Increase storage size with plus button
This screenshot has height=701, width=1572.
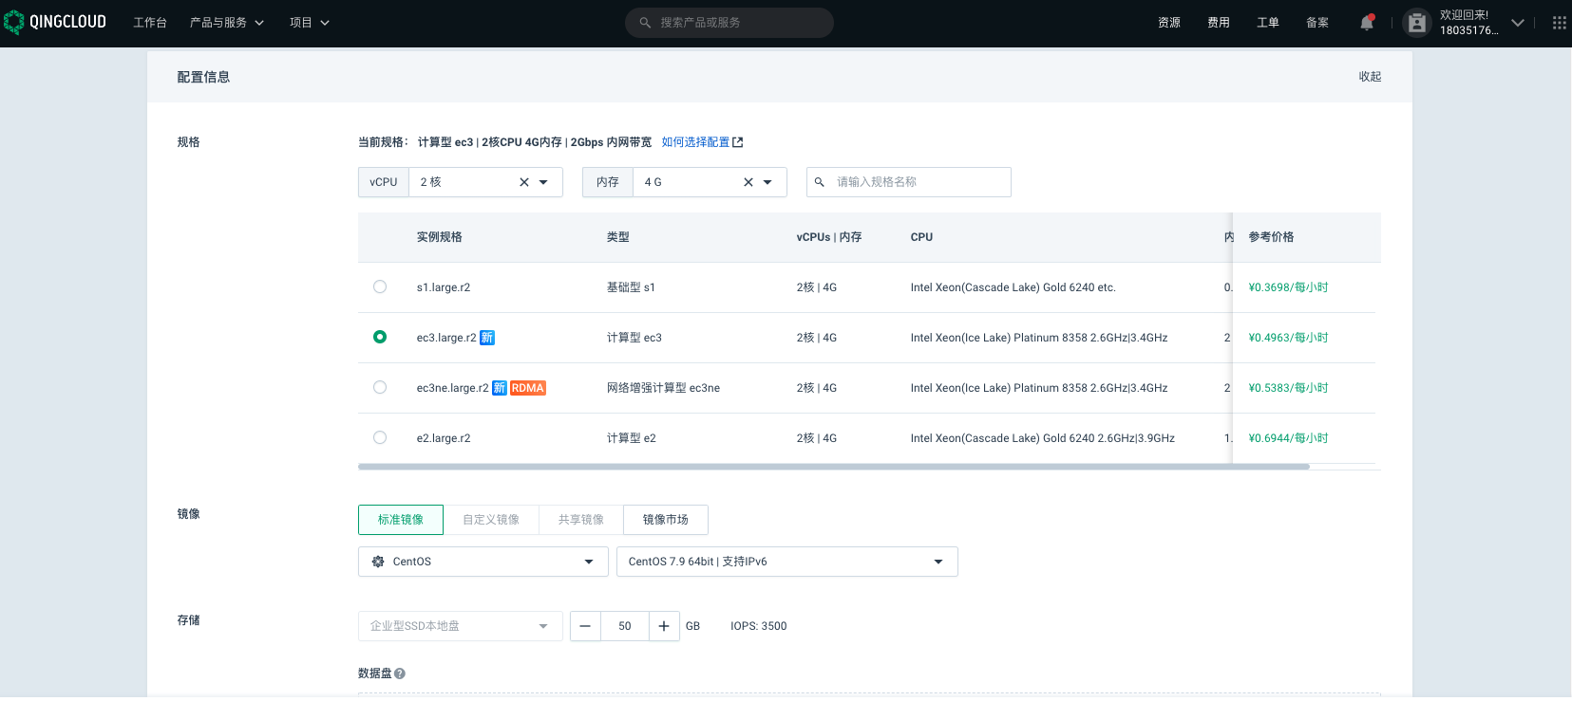(664, 626)
